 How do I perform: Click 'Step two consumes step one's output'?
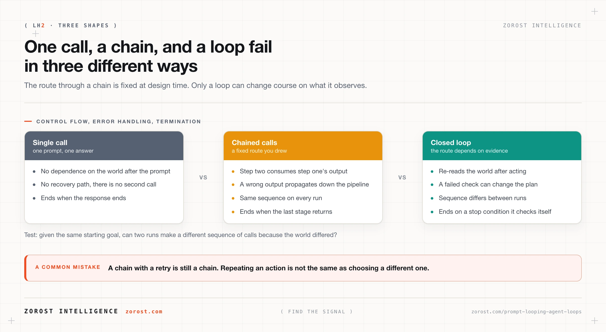click(x=294, y=171)
